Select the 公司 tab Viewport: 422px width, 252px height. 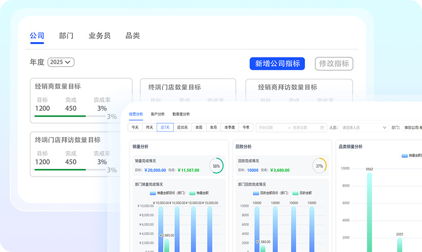click(x=37, y=35)
